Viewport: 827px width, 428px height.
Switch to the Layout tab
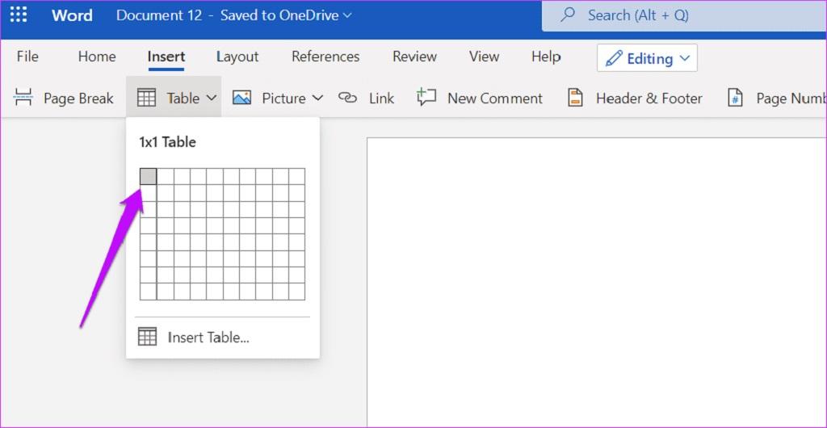coord(237,57)
